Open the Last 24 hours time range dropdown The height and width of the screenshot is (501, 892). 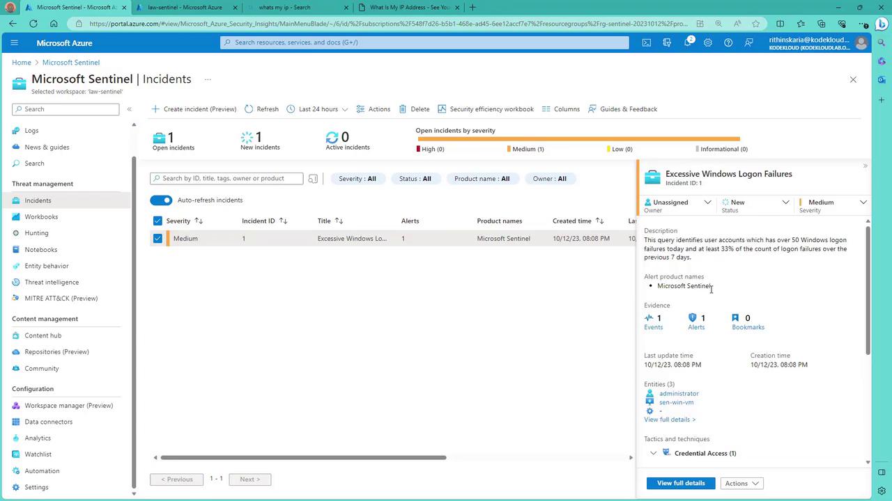317,109
